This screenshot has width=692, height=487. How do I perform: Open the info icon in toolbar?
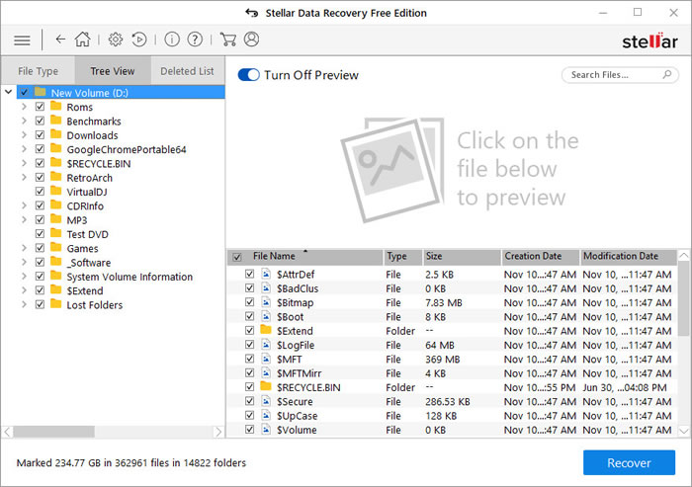(x=172, y=41)
